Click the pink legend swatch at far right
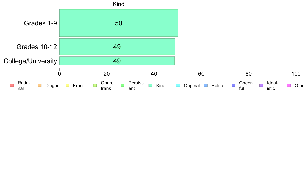The width and height of the screenshot is (303, 187). [x=289, y=86]
